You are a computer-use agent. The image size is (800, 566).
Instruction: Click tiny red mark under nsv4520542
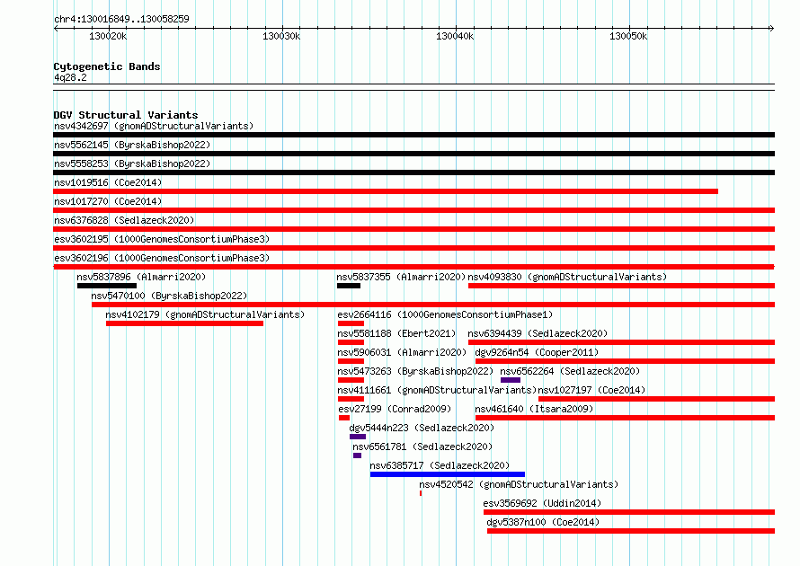(x=421, y=493)
